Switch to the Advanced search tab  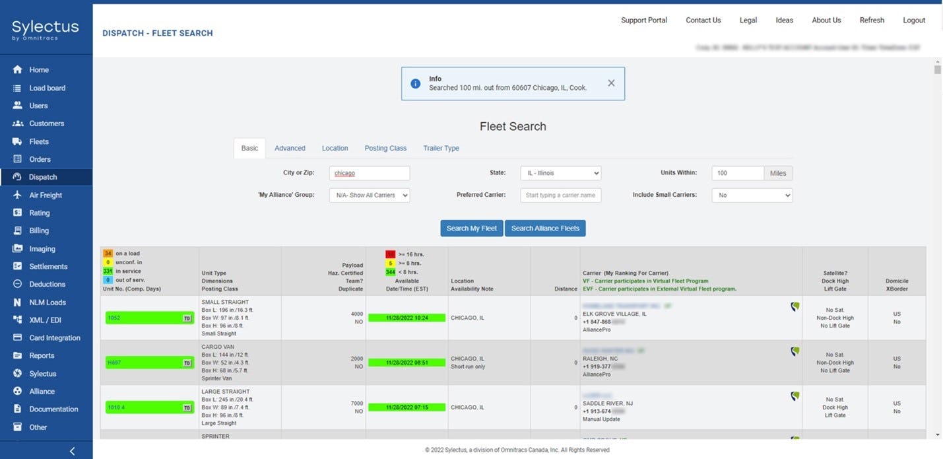290,148
